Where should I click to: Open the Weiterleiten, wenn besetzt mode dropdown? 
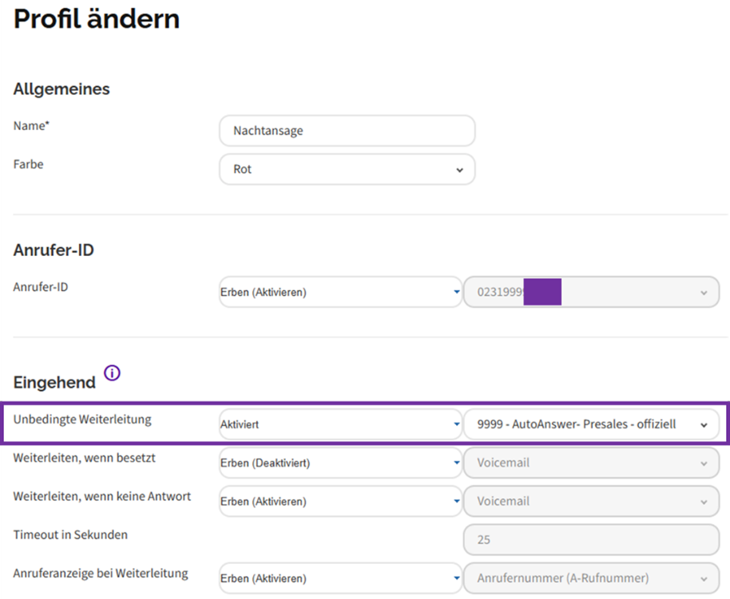click(x=340, y=463)
